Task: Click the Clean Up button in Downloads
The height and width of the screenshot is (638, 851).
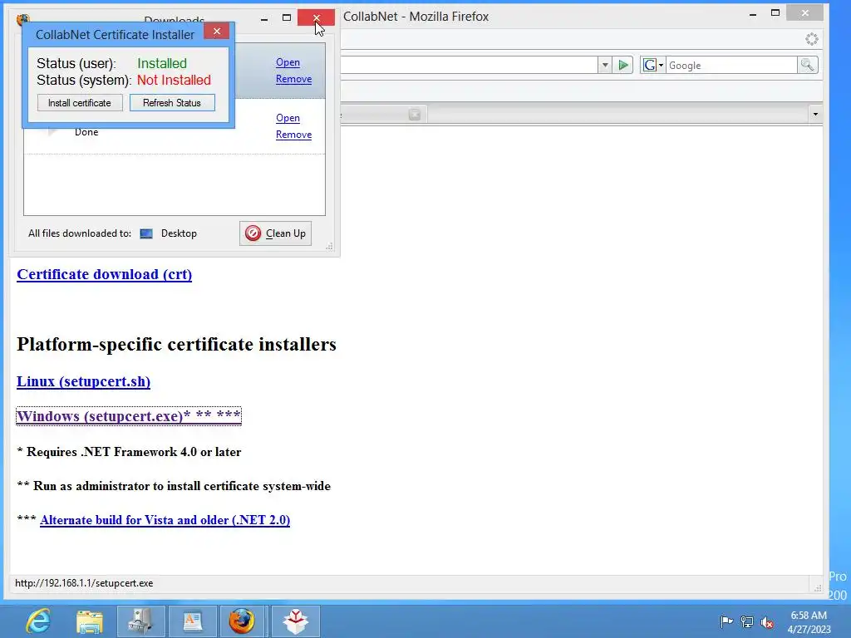Action: 276,233
